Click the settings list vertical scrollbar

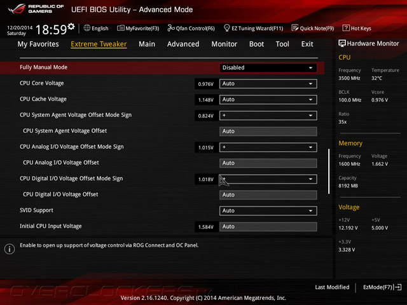point(329,171)
